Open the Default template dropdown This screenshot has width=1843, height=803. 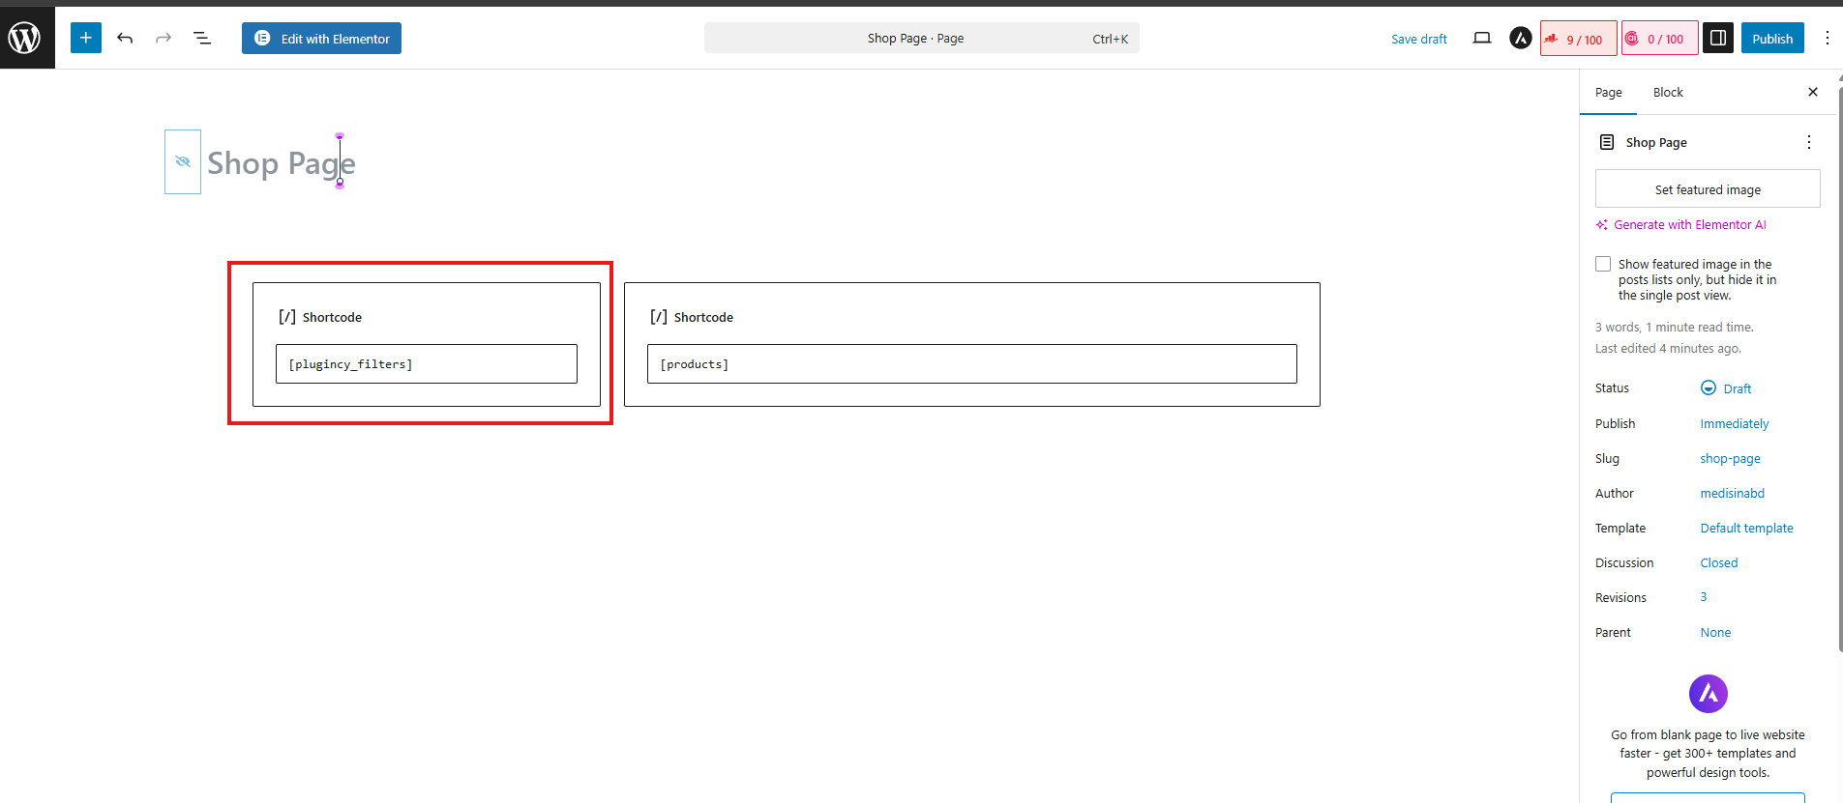[x=1746, y=529]
